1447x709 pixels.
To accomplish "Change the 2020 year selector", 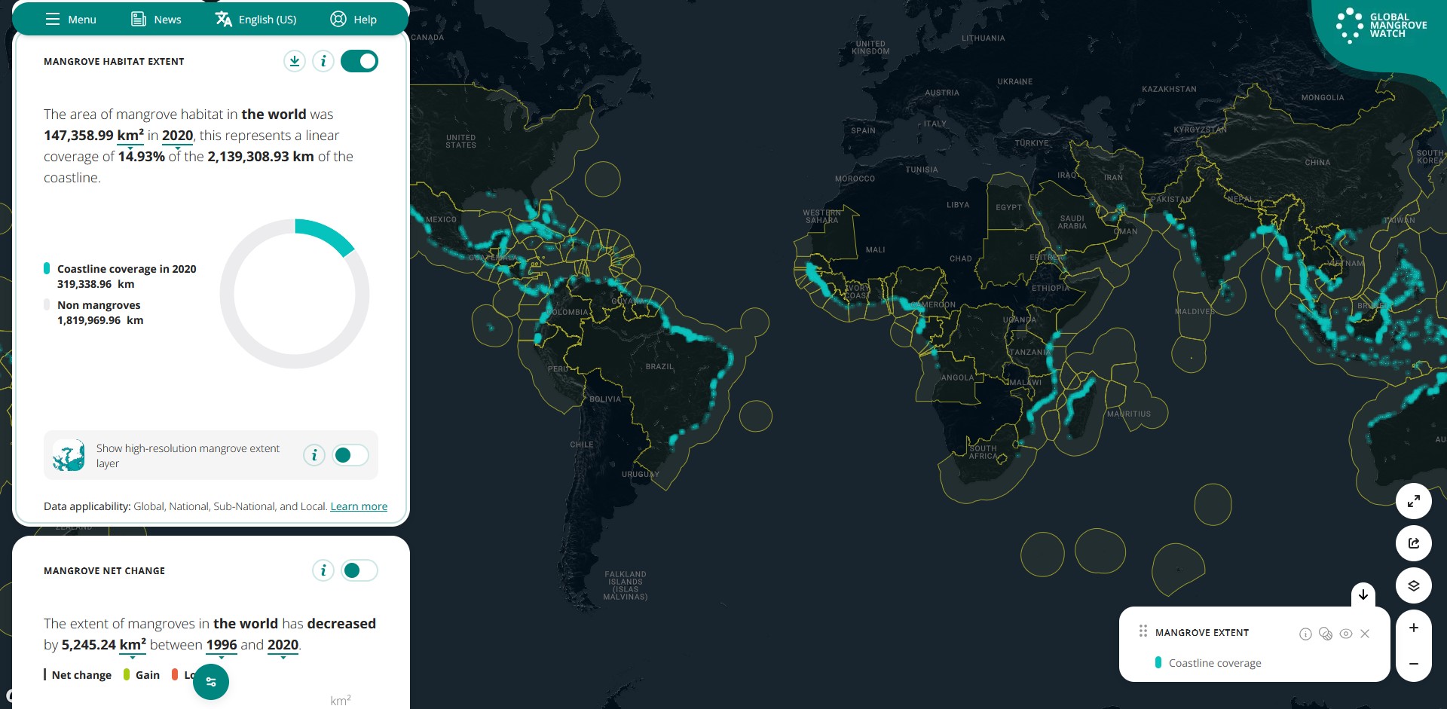I will click(x=178, y=136).
